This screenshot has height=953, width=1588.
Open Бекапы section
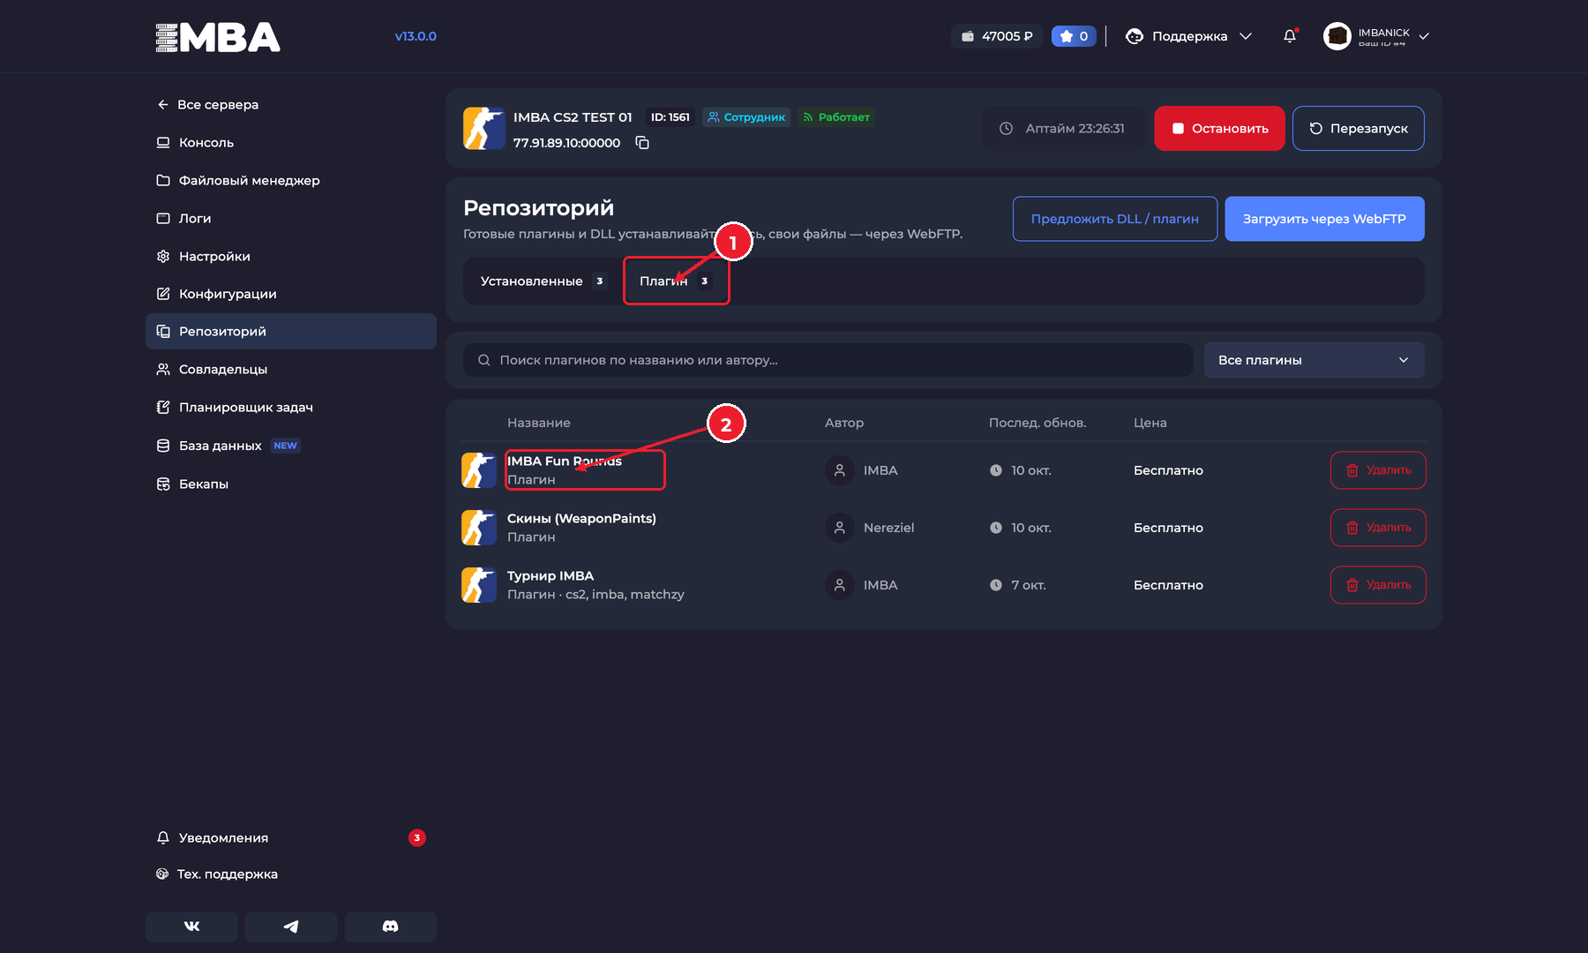click(291, 484)
